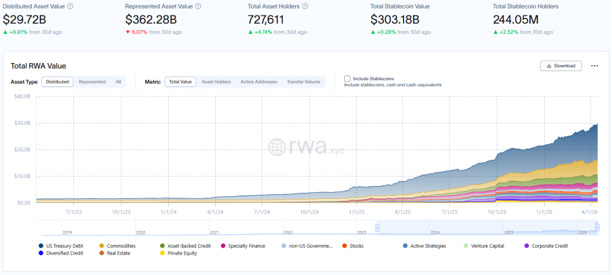Click the Download button

point(561,66)
